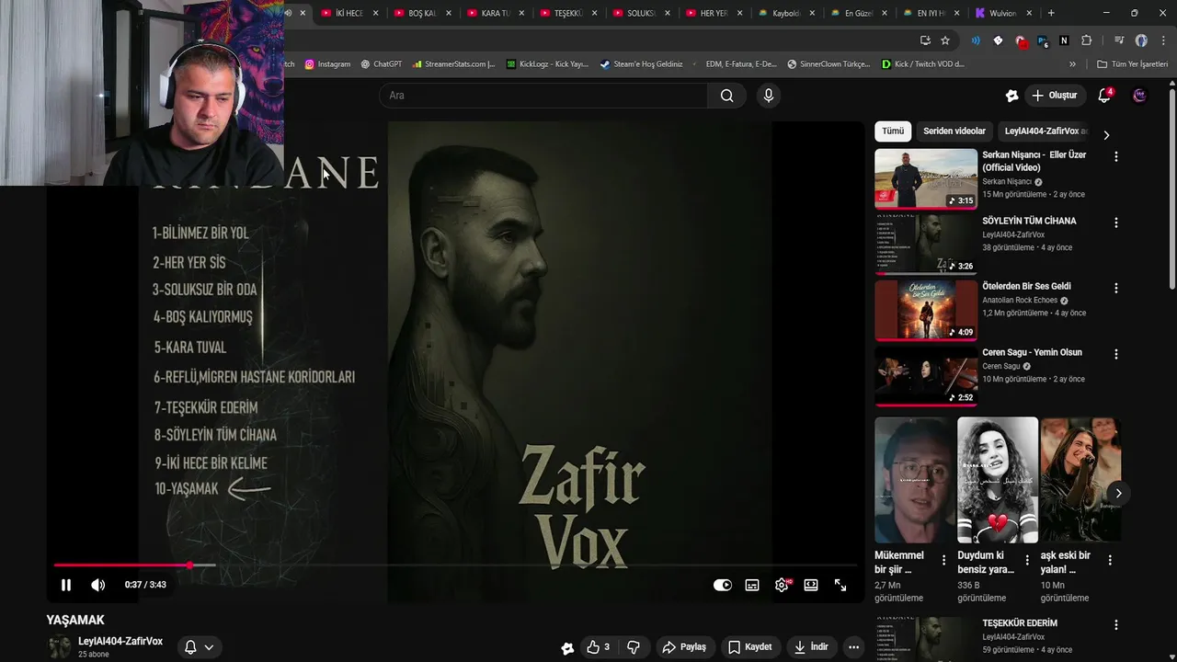Open options for Serkan Nişancı video
The height and width of the screenshot is (662, 1177).
1116,157
